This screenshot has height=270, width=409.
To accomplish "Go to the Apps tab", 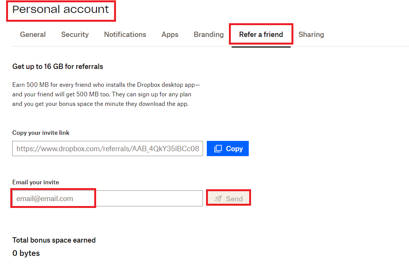I will click(x=170, y=34).
